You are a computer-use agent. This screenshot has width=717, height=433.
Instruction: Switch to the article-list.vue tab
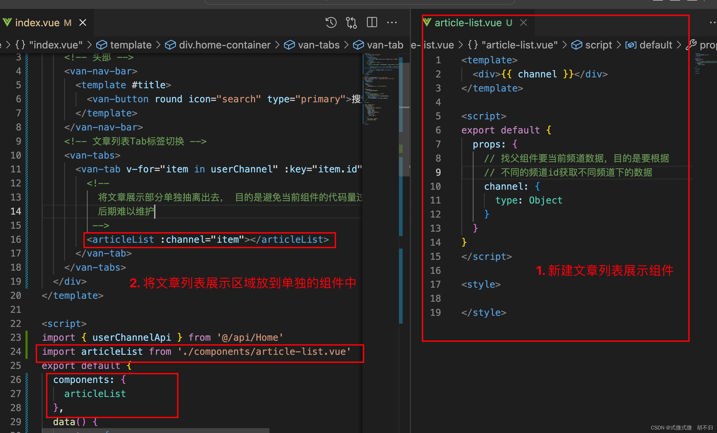(468, 23)
